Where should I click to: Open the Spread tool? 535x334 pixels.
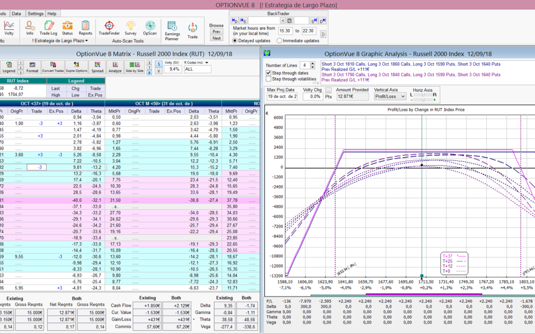pos(97,67)
